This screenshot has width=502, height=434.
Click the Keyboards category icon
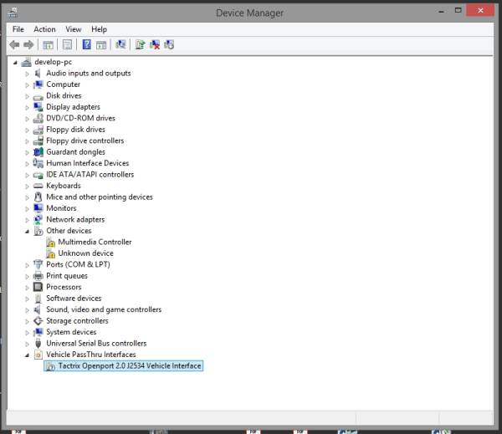tap(38, 186)
